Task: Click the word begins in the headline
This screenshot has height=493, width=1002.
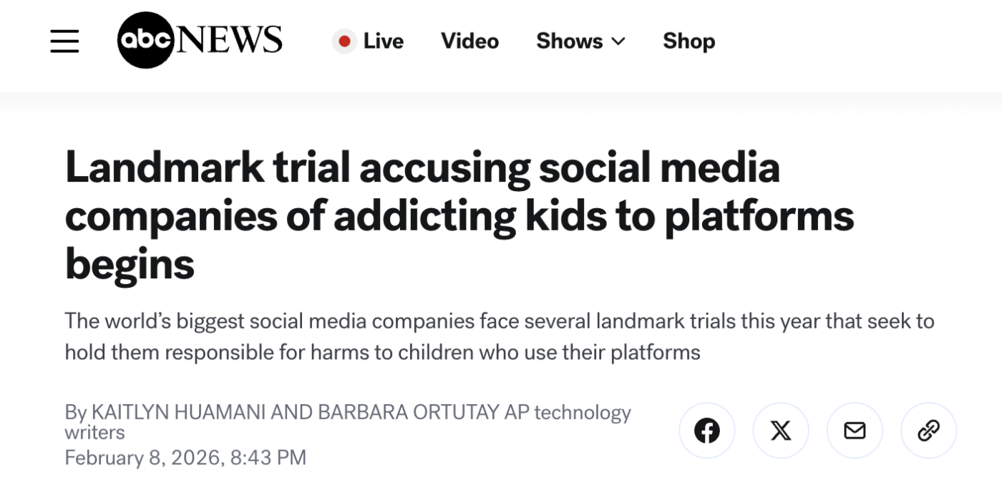Action: (130, 264)
